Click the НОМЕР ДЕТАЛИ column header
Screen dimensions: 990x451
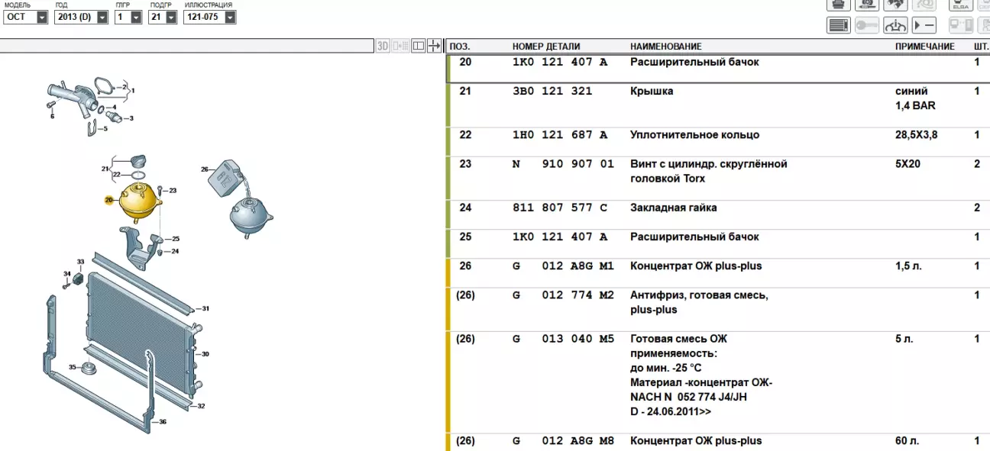coord(546,47)
